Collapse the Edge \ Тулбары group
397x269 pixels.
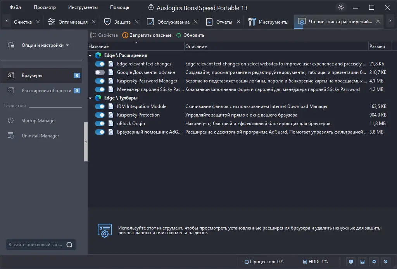coord(90,98)
